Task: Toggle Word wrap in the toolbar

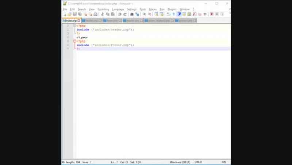Action: 168,14
